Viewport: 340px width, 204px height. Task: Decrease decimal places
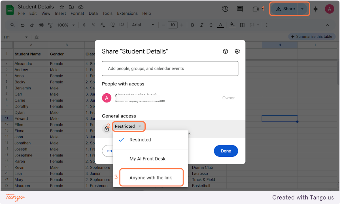(x=102, y=25)
